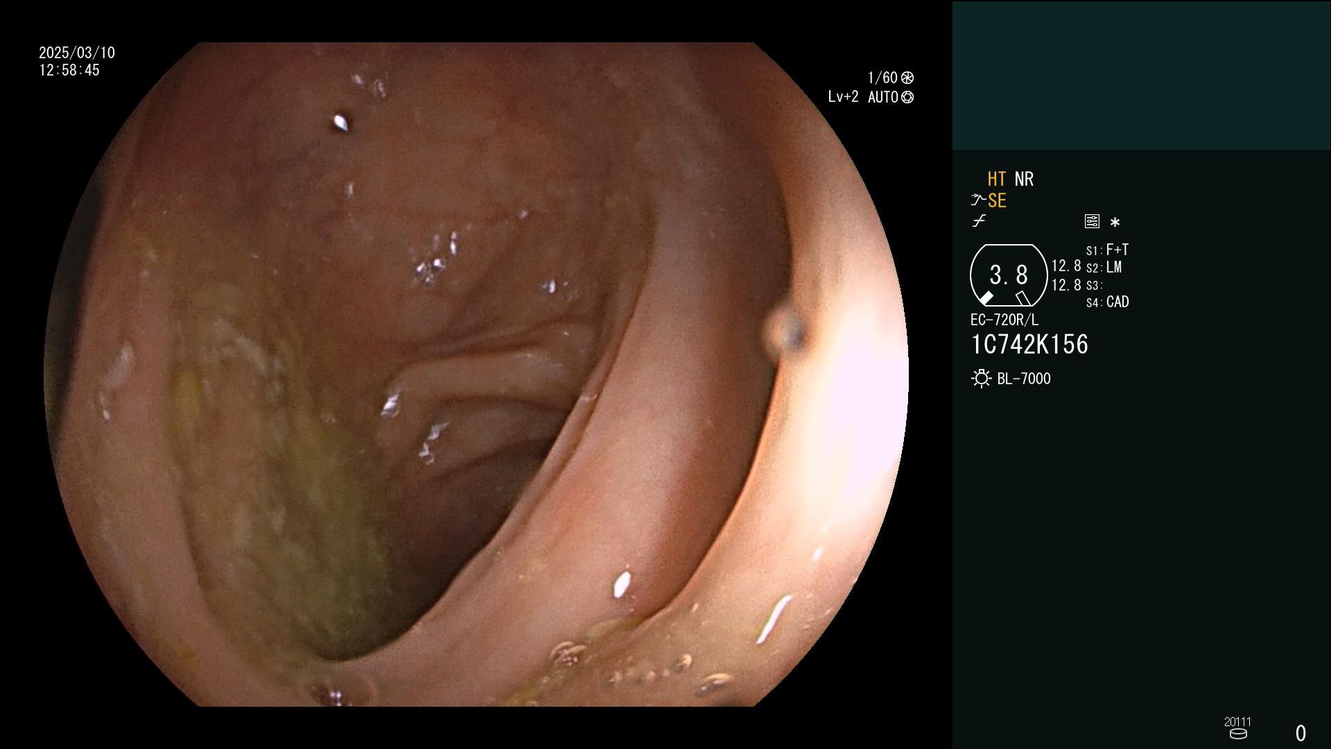The width and height of the screenshot is (1331, 749).
Task: Click the 12.8 value beside S3
Action: [1066, 285]
